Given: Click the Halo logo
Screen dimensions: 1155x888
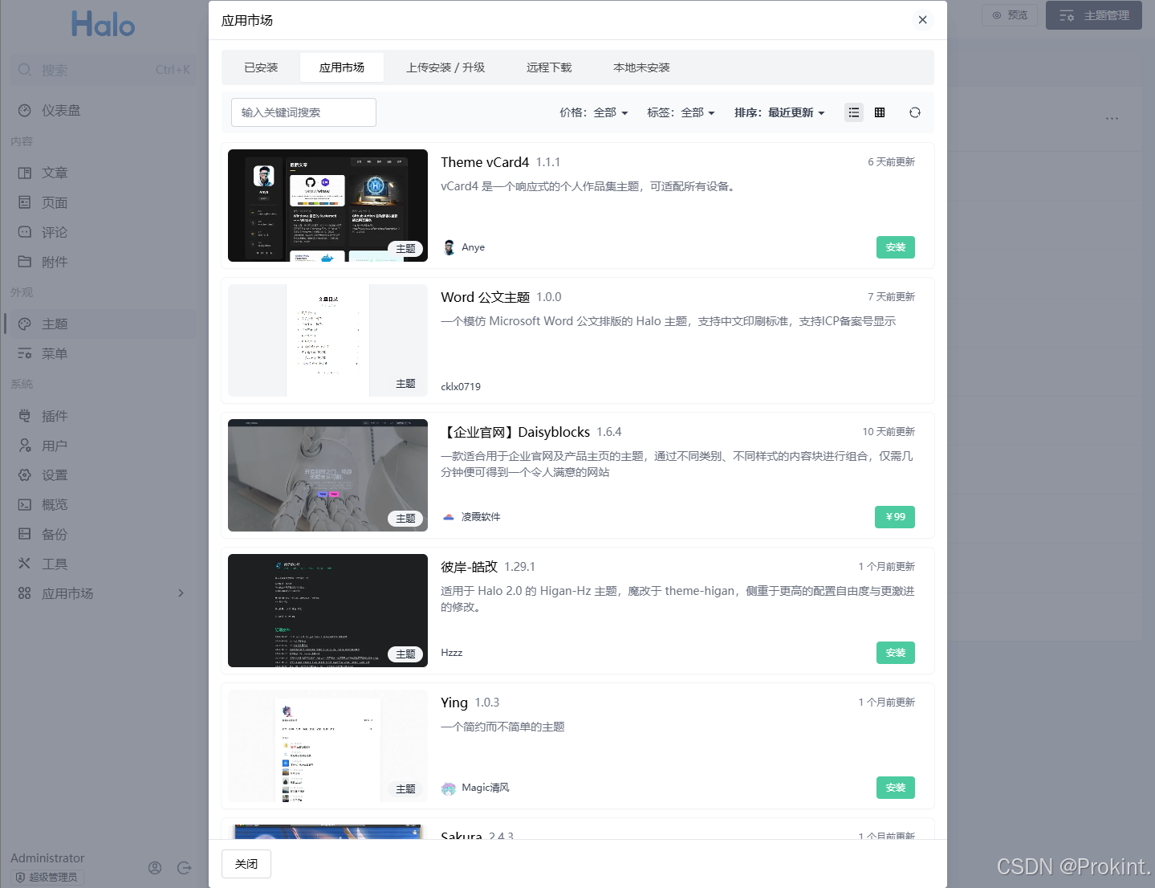Looking at the screenshot, I should (103, 24).
